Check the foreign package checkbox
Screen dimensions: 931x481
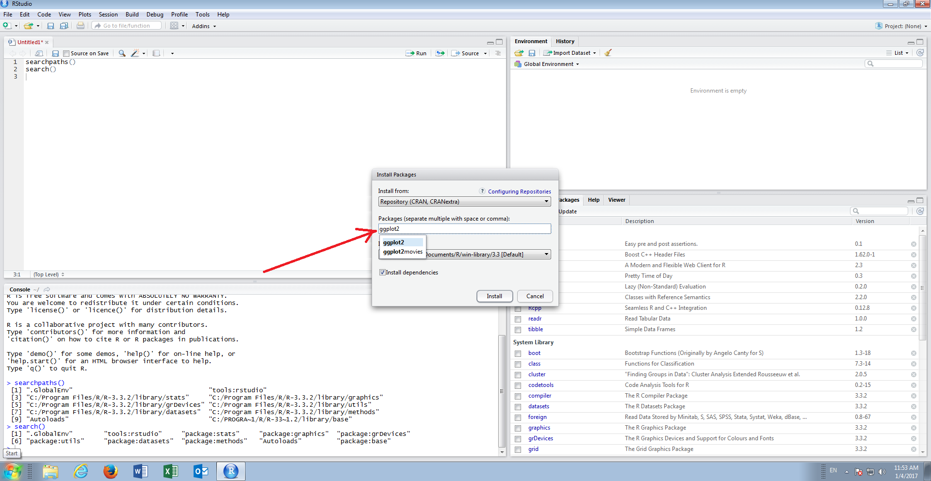[x=518, y=417]
